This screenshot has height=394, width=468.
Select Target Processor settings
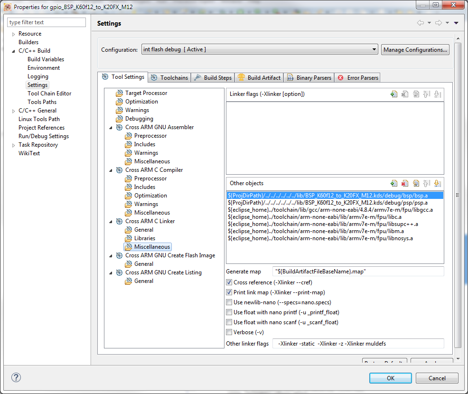pyautogui.click(x=146, y=93)
